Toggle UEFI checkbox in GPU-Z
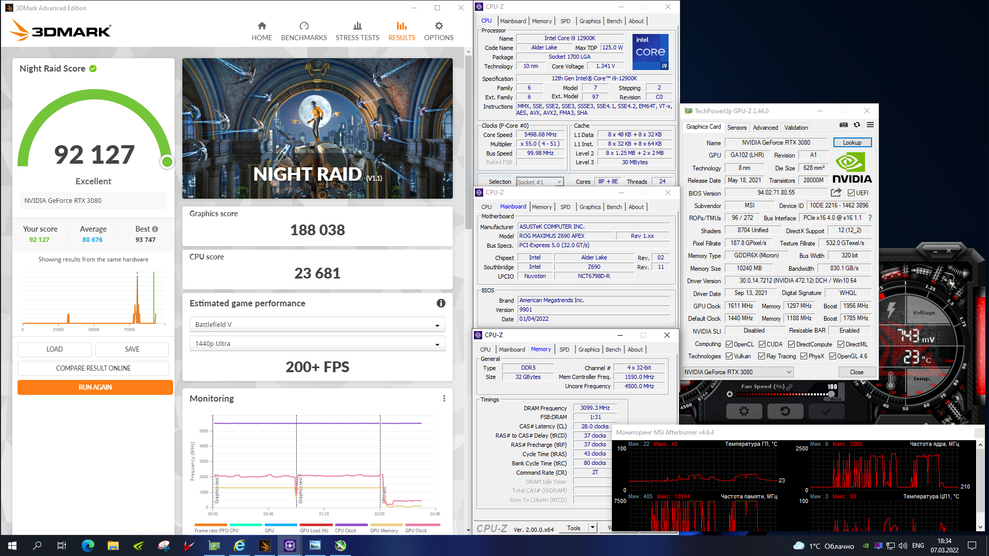 (851, 193)
